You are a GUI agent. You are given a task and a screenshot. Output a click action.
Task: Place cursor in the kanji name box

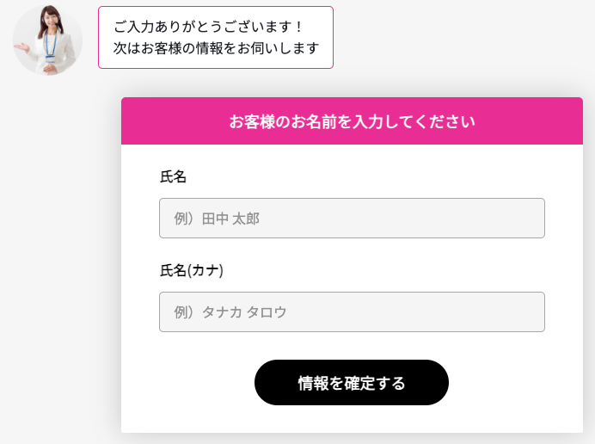click(x=352, y=219)
